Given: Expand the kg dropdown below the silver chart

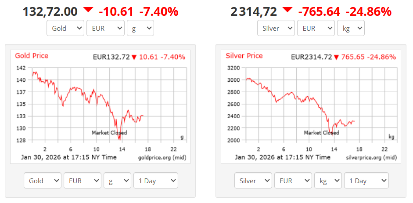Looking at the screenshot, I should (x=328, y=181).
